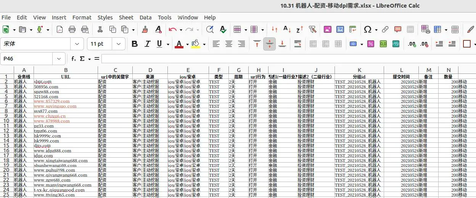Increase indent
The image size is (476, 198).
[x=439, y=44]
